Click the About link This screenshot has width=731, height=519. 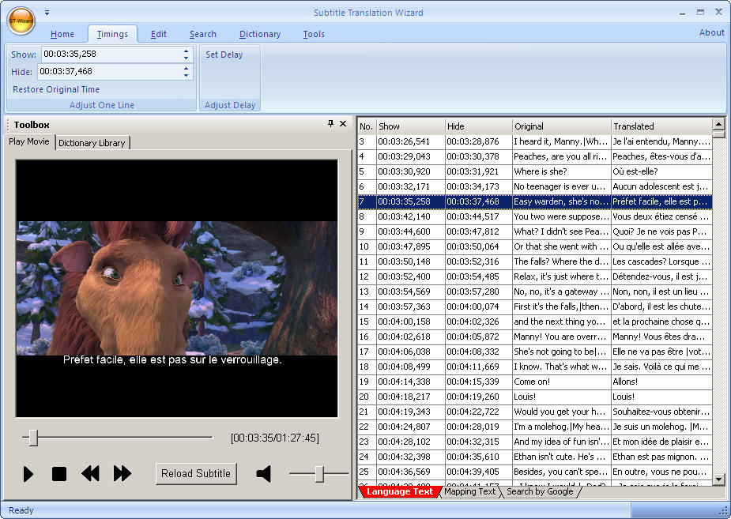click(711, 32)
